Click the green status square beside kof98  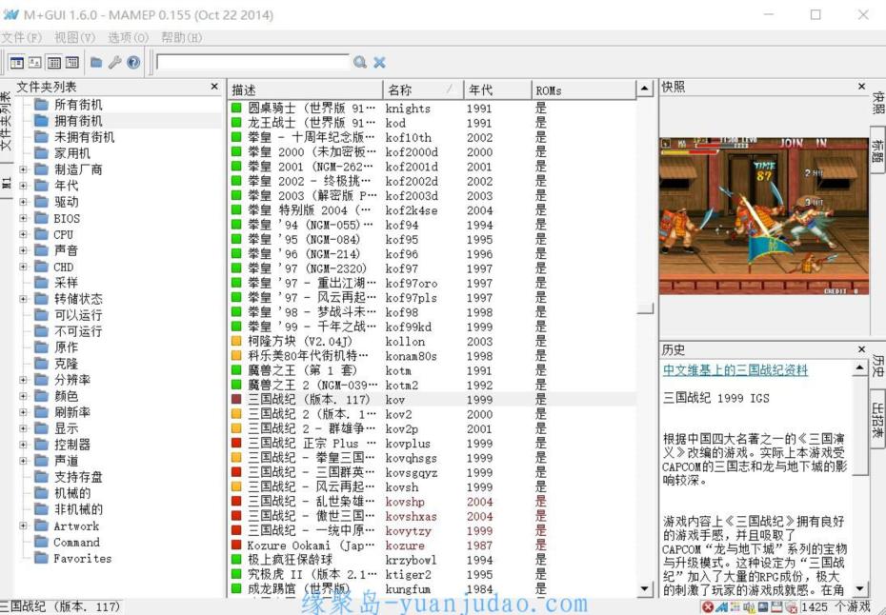236,311
